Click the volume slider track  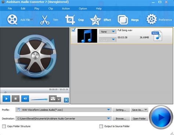pos(39,99)
